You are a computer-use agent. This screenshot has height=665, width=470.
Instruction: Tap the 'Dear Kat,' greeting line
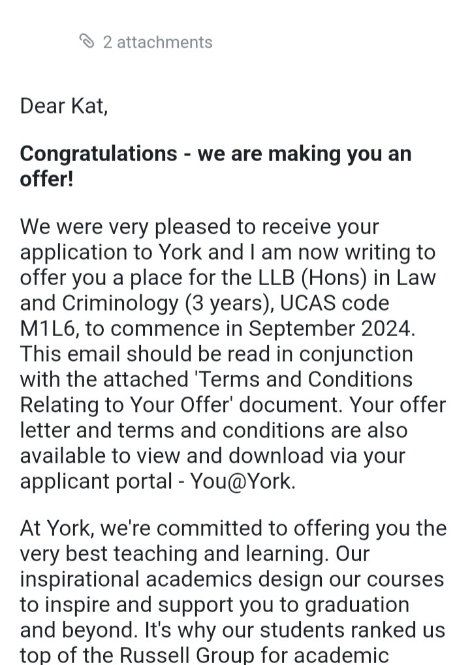(64, 106)
